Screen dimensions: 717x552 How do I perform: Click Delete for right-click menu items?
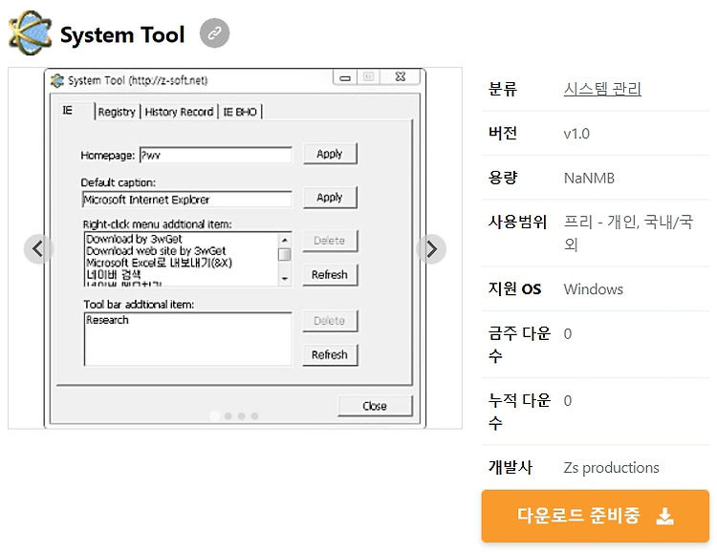tap(330, 241)
